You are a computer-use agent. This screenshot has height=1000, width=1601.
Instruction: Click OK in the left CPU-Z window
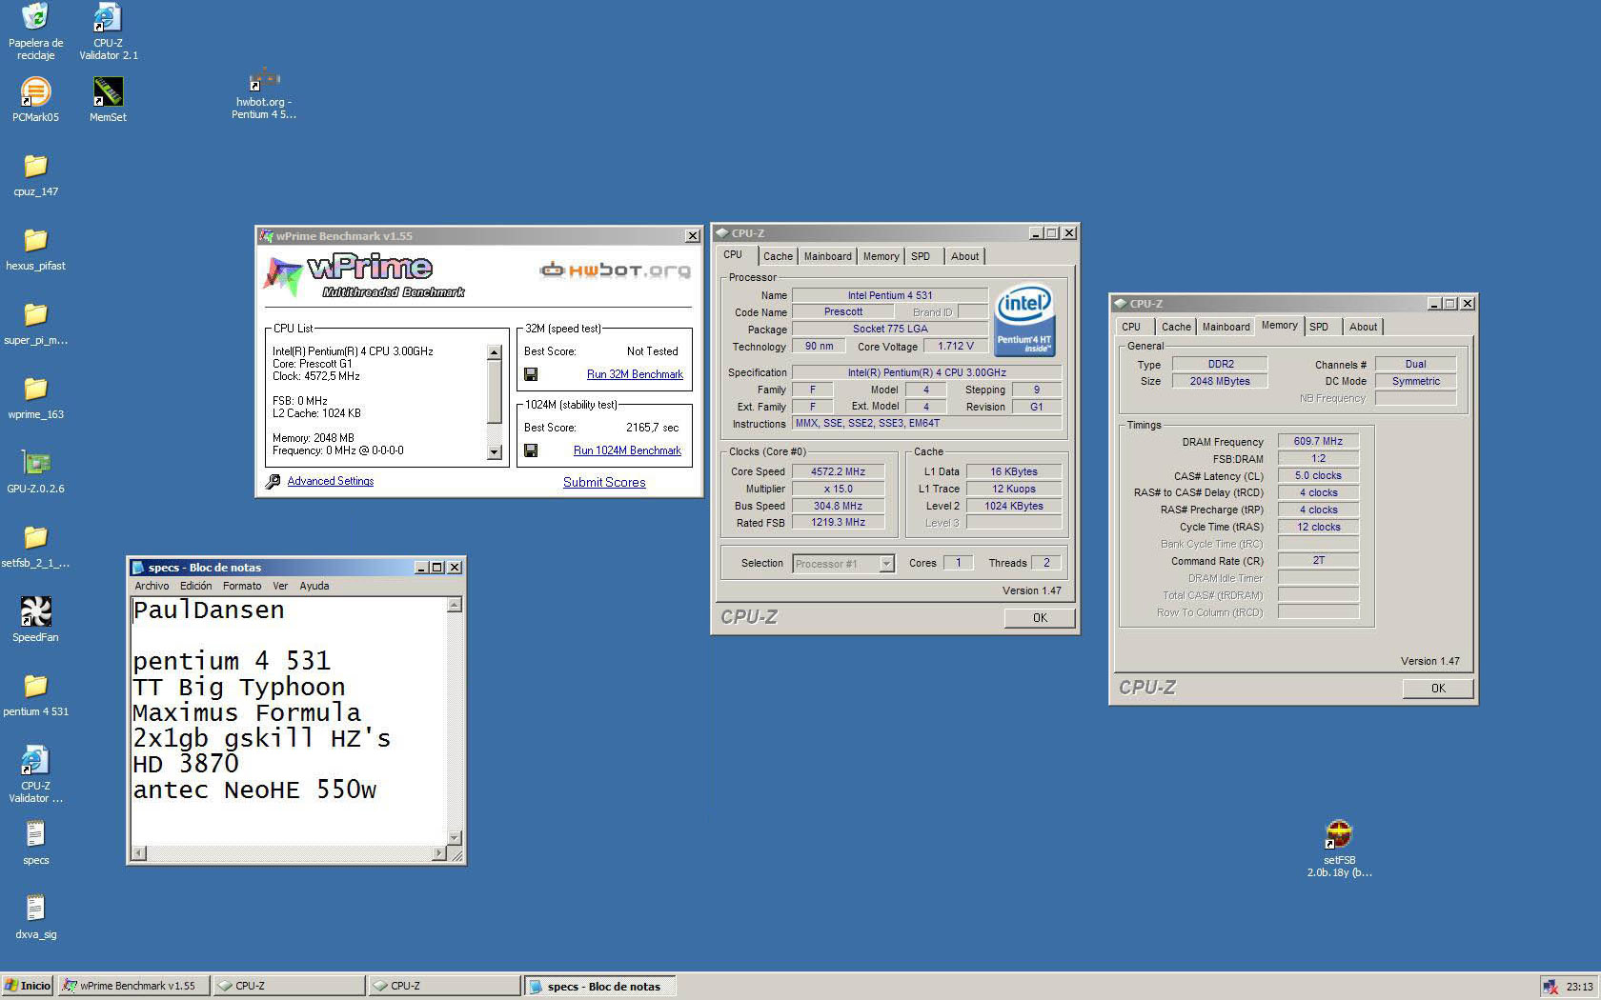1040,617
